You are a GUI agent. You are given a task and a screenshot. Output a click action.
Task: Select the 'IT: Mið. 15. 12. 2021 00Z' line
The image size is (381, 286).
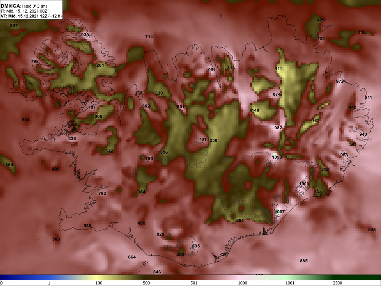[24, 11]
